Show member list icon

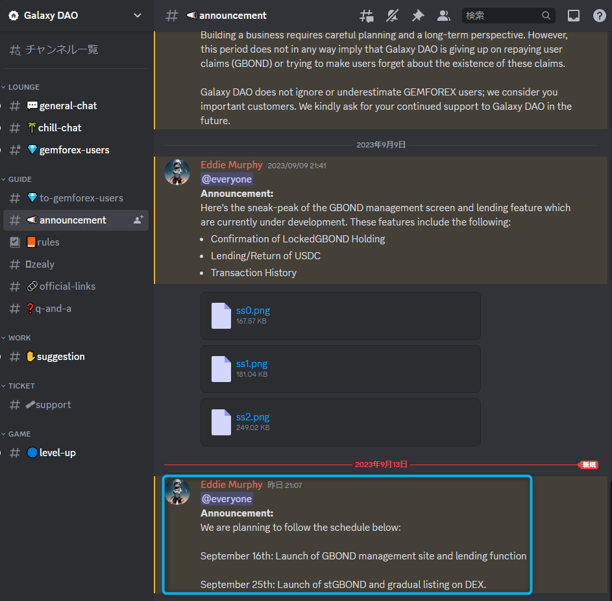pos(444,16)
